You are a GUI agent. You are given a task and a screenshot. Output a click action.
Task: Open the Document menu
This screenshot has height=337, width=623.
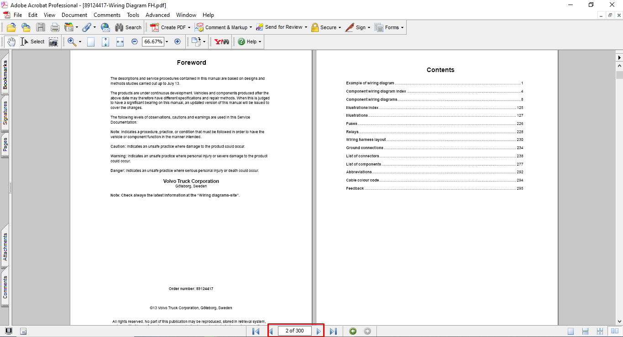coord(74,15)
